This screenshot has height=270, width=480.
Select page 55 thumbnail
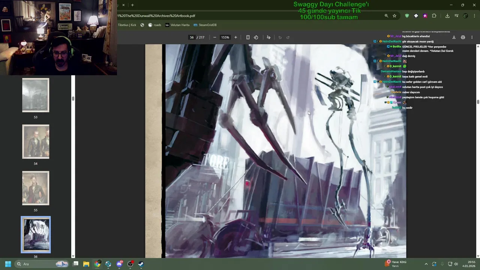click(x=36, y=188)
